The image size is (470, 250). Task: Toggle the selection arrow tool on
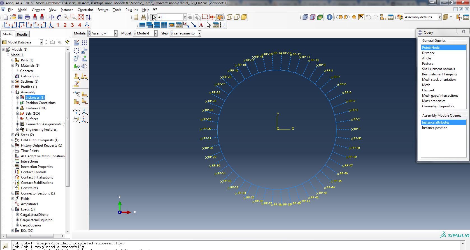[153, 17]
